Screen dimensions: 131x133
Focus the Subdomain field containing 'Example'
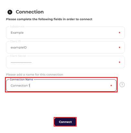pyautogui.click(x=65, y=32)
